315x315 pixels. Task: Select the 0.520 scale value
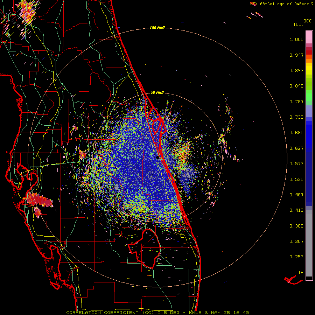click(296, 180)
